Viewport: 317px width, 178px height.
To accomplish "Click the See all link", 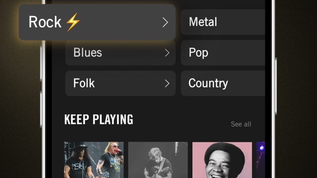I will [241, 124].
